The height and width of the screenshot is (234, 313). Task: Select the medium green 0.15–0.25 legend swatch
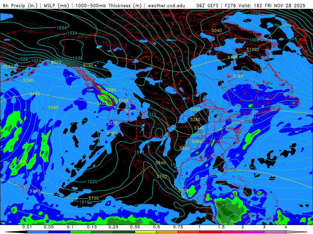pos(103,232)
